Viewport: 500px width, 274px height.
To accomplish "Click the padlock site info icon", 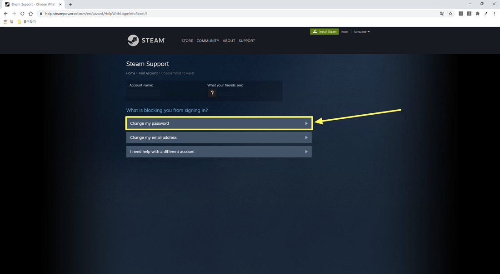I will coord(41,13).
